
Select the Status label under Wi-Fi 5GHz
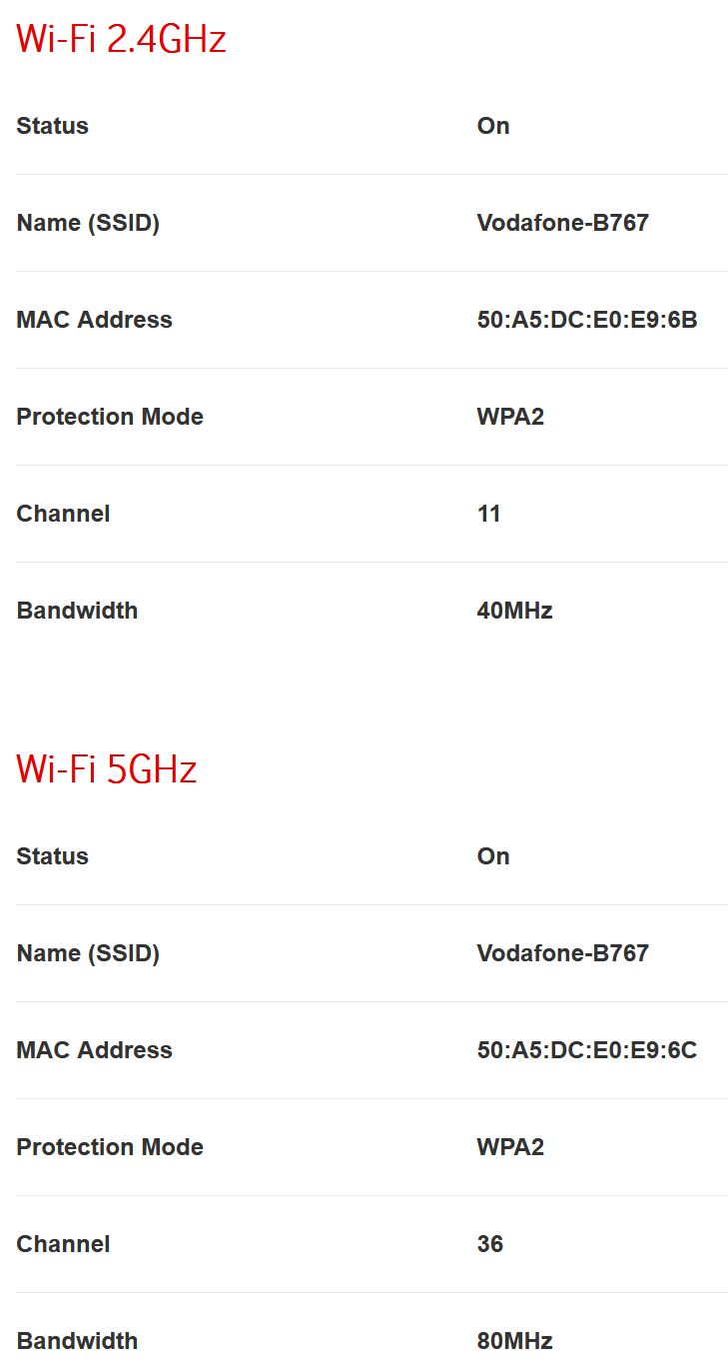tap(53, 856)
